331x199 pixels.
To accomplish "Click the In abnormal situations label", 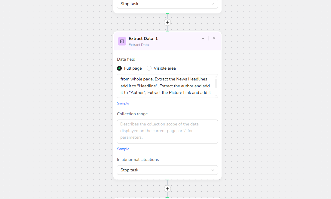I will tap(138, 160).
